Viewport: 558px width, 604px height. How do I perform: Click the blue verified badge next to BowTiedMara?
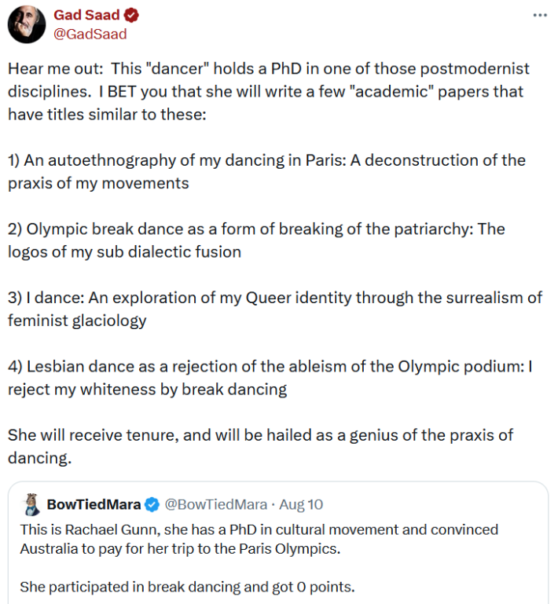click(x=152, y=504)
